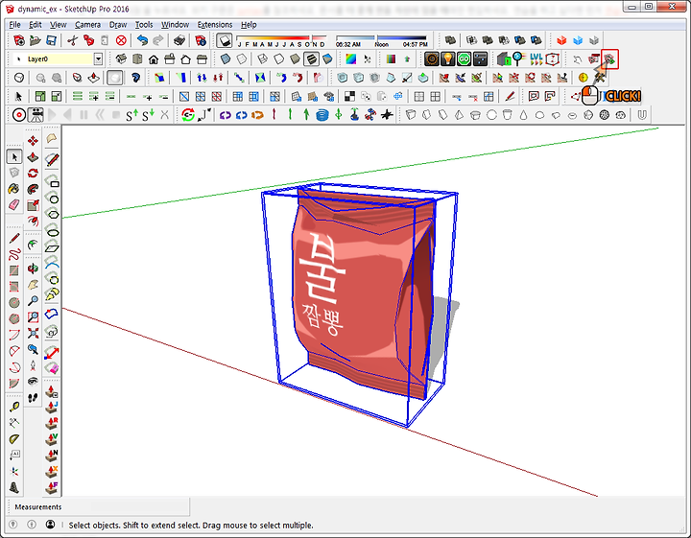Select the Select arrow tool in left toolbar

14,156
